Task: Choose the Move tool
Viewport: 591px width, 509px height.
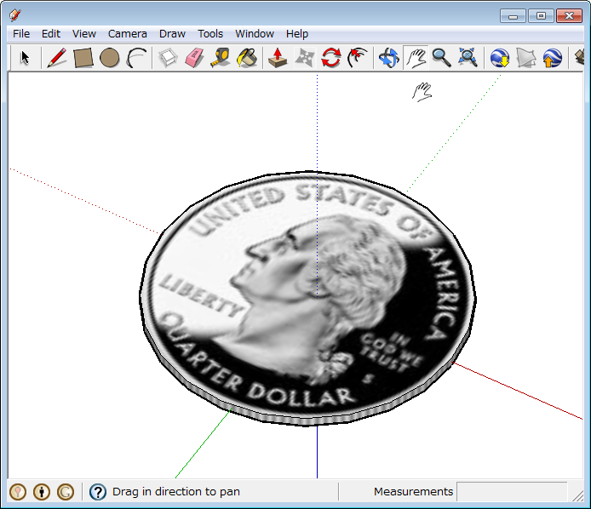Action: click(x=305, y=58)
